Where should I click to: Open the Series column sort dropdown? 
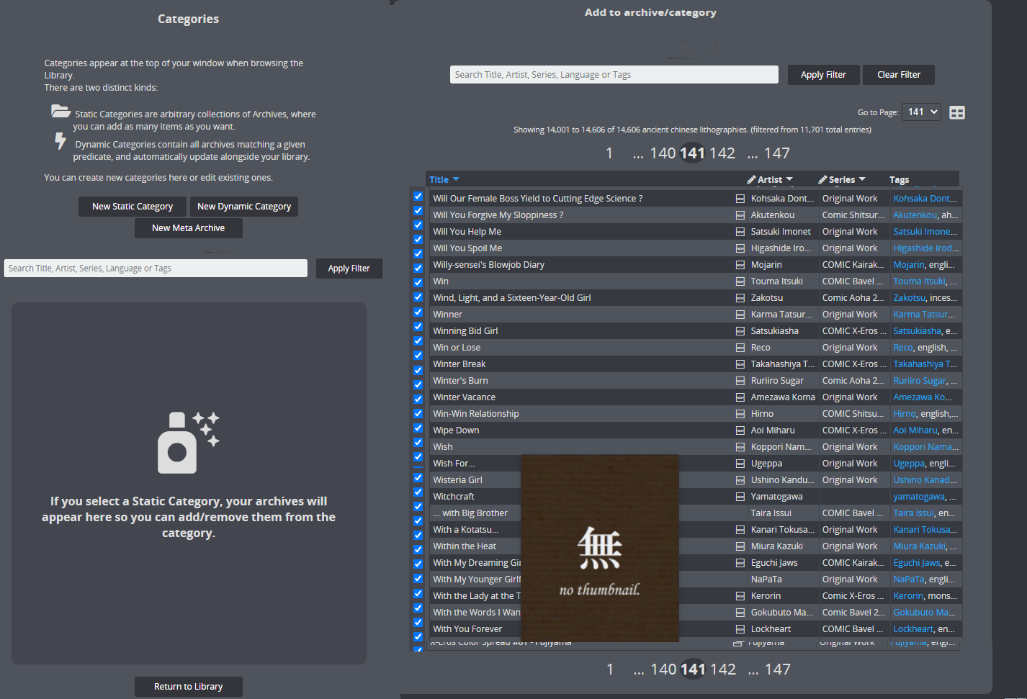point(863,179)
